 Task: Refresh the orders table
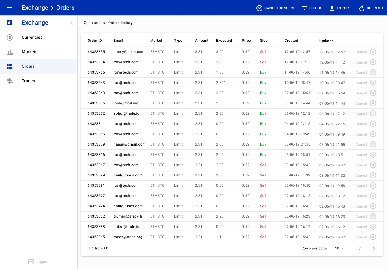coord(371,8)
